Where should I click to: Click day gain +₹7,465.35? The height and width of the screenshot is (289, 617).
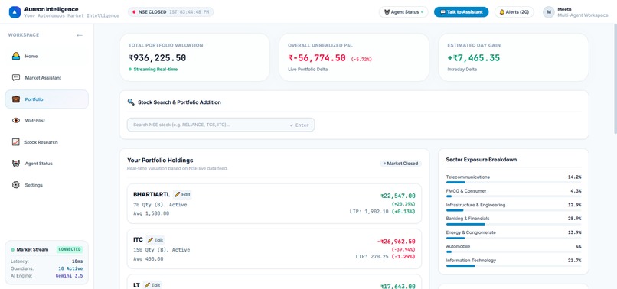pos(474,58)
